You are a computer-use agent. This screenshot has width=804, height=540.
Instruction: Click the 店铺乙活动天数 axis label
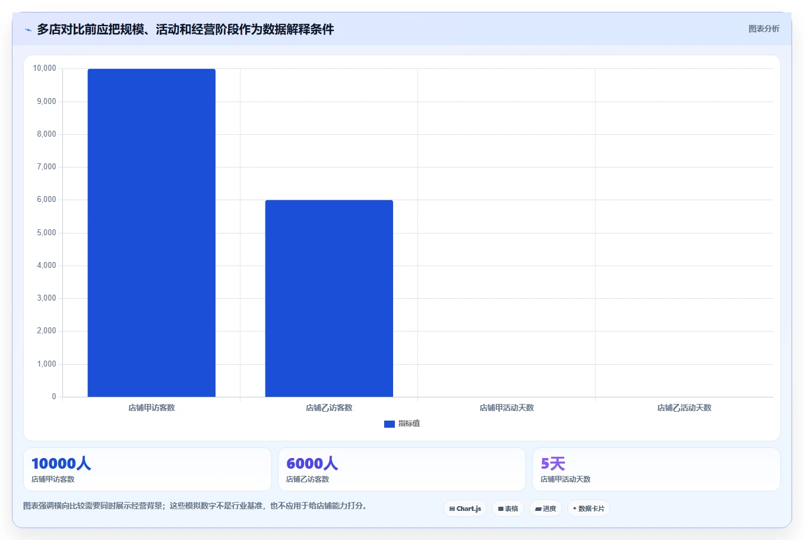point(684,408)
